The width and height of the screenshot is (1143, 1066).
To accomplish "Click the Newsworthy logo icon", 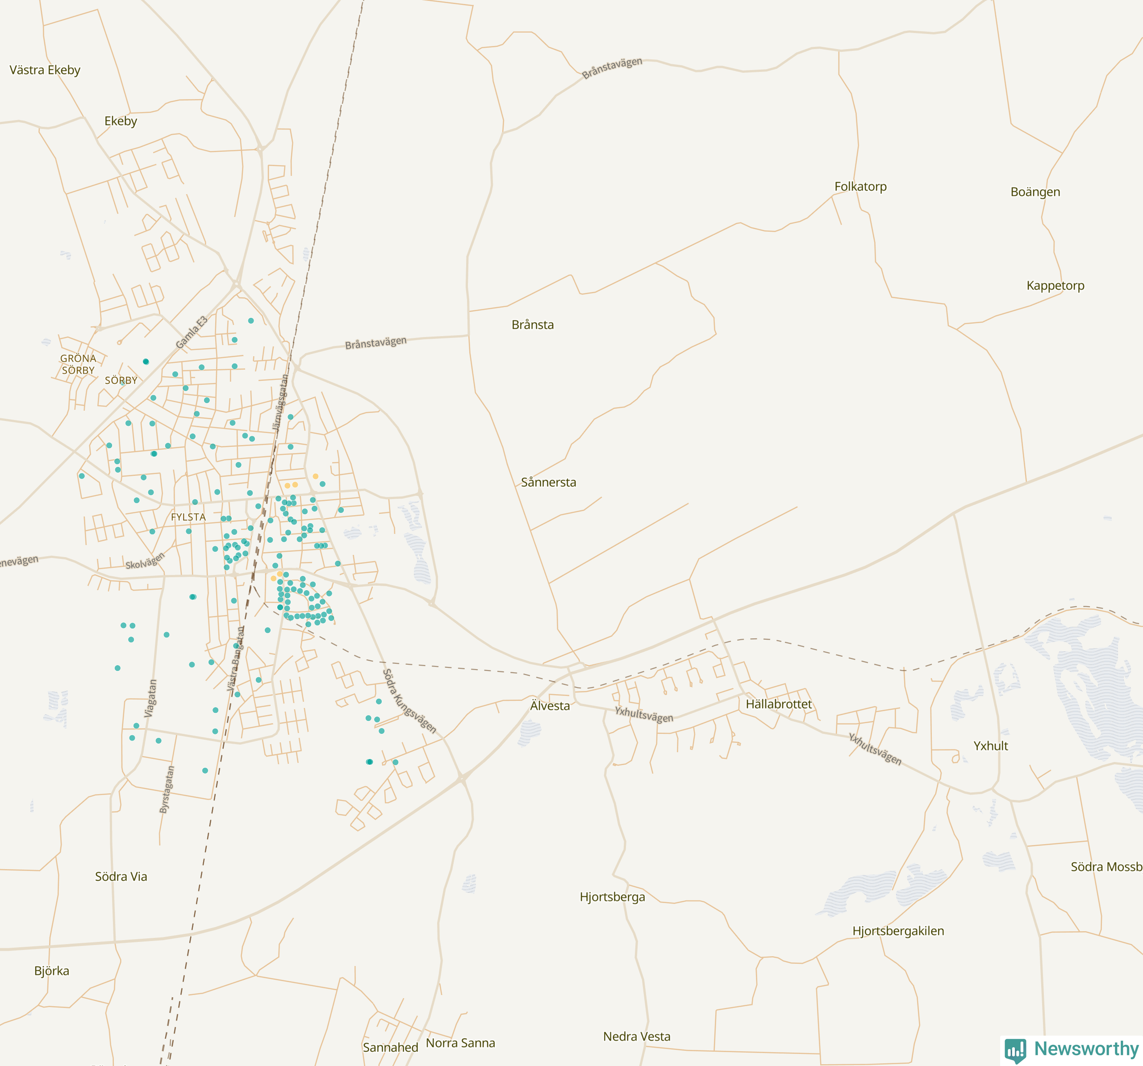I will pos(1015,1050).
